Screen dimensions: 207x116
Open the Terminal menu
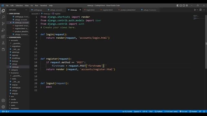tap(44, 5)
